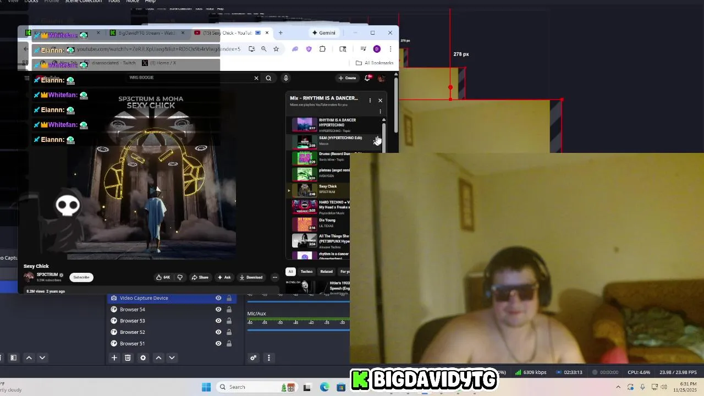The image size is (704, 396).
Task: Open YouTube notifications bell
Action: (x=367, y=78)
